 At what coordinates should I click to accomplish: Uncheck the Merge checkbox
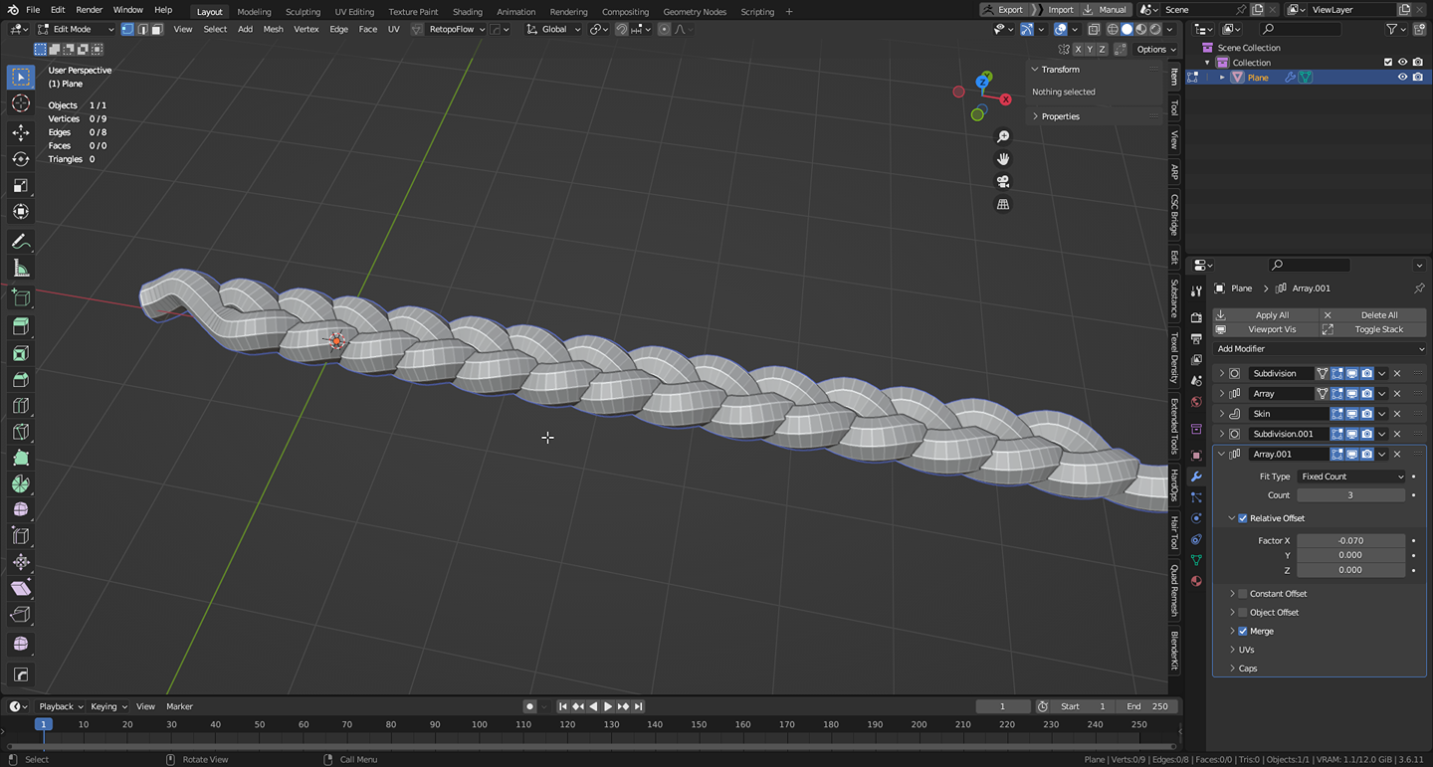[1243, 632]
